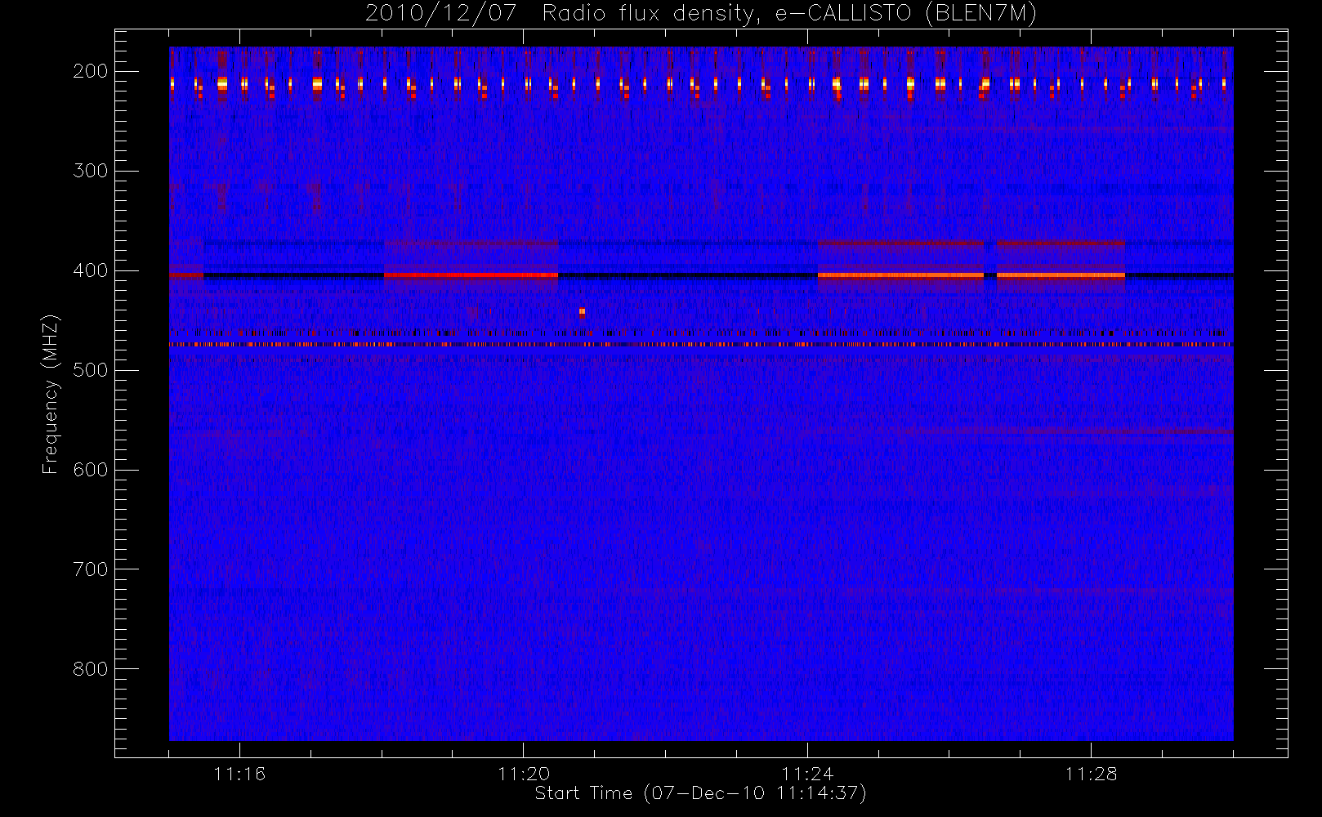Select the 700 frequency tick label

pyautogui.click(x=91, y=569)
